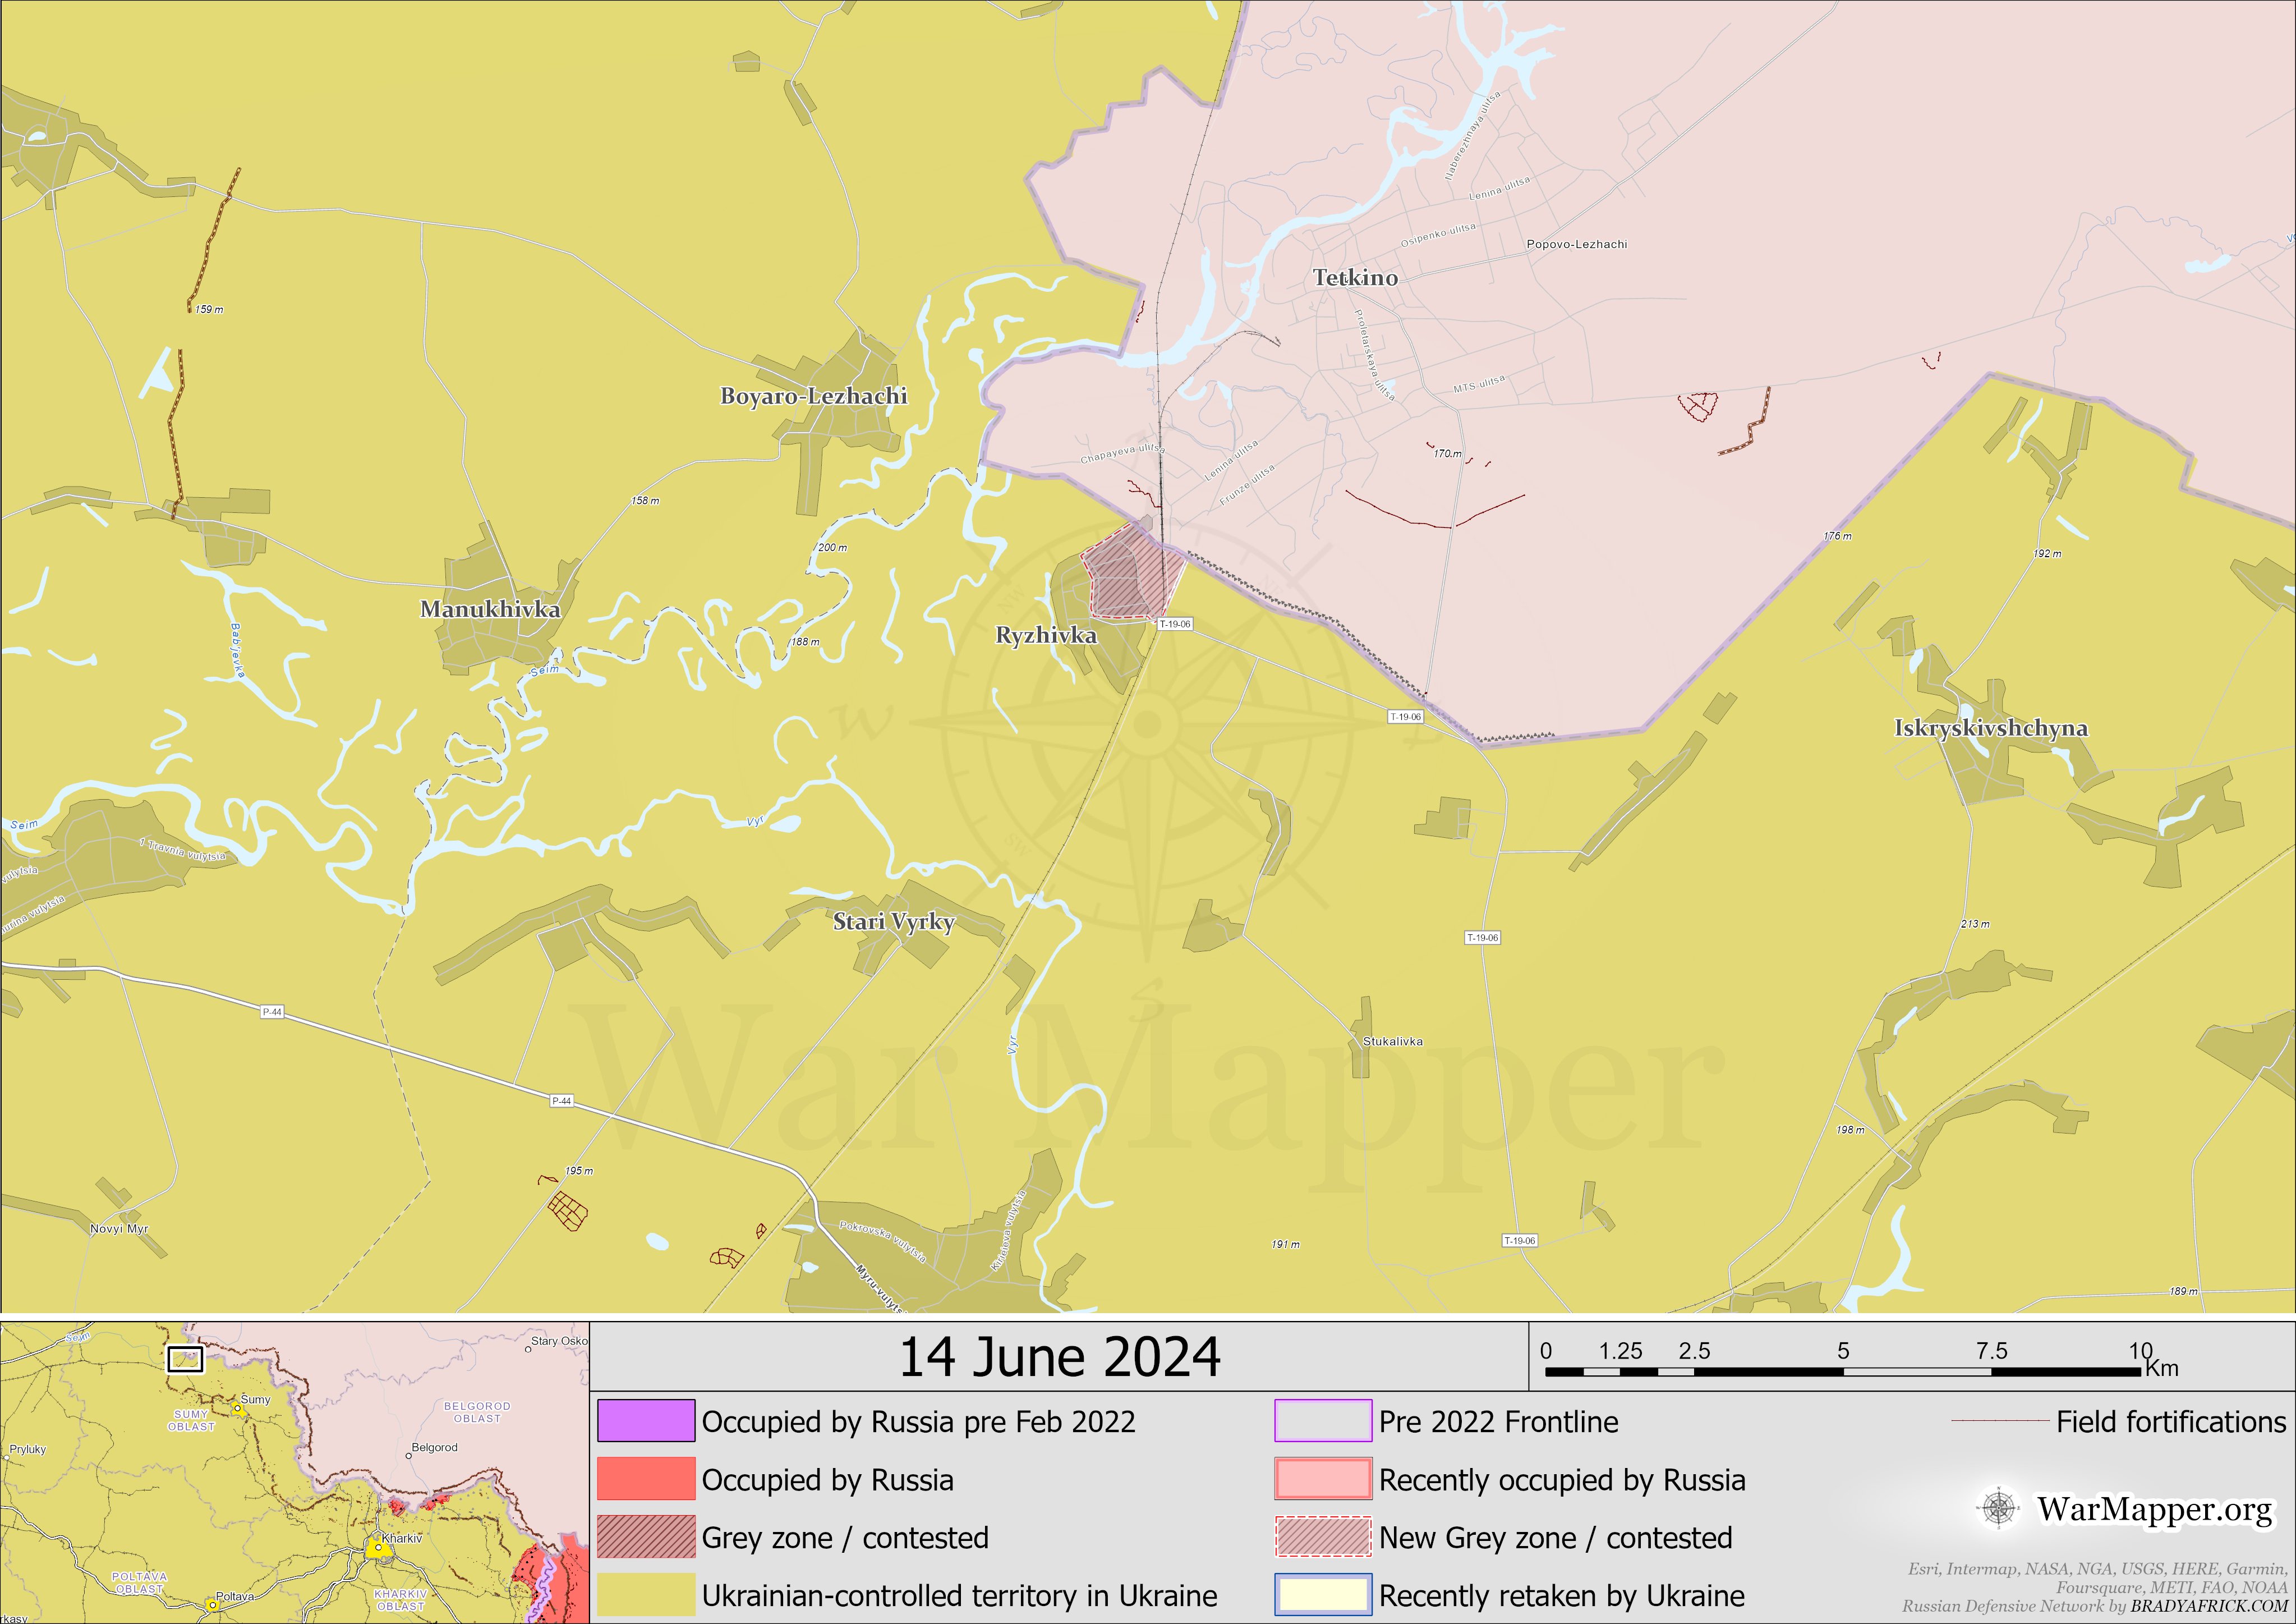Click the Kharkiv city marker on the inset map
Screen dimensions: 2296x1624
pyautogui.click(x=378, y=1549)
